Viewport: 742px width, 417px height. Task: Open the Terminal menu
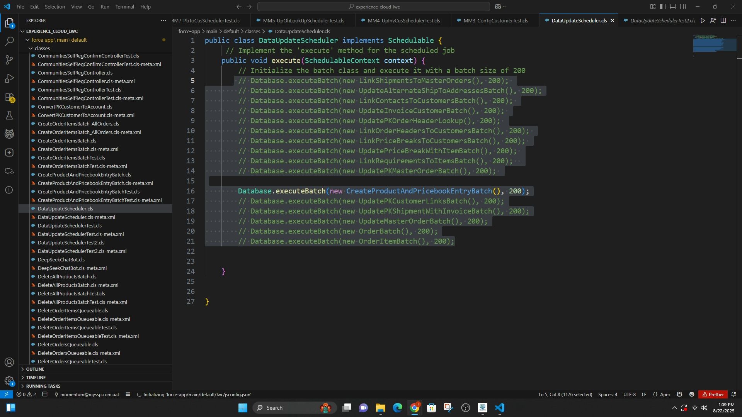[x=124, y=7]
